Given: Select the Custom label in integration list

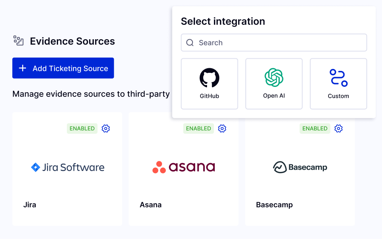Looking at the screenshot, I should point(338,96).
